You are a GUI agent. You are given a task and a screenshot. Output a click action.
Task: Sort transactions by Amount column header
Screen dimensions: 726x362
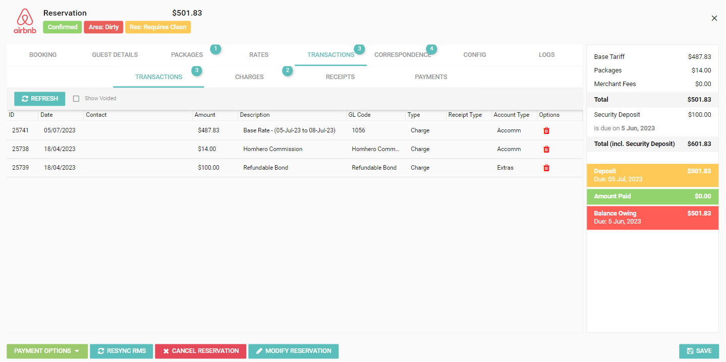[x=205, y=115]
